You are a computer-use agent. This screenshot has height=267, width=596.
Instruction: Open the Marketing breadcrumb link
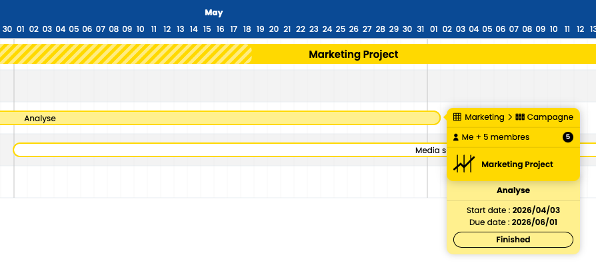484,117
